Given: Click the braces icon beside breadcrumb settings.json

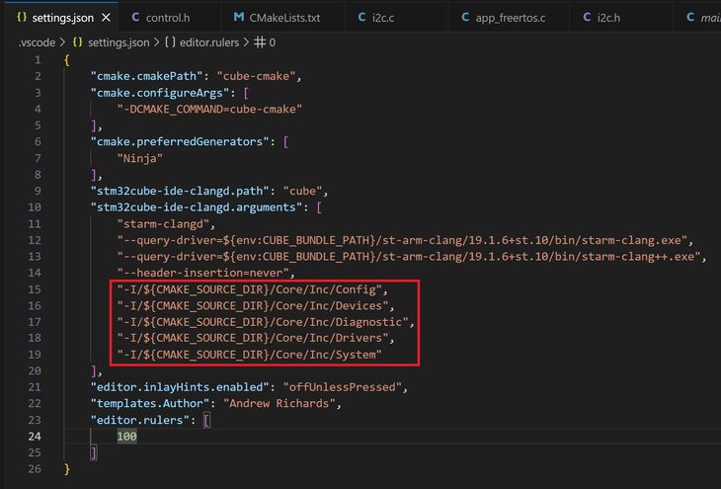Looking at the screenshot, I should 78,42.
